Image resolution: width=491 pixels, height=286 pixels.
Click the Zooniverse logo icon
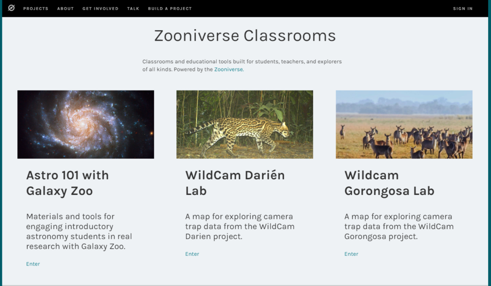(12, 8)
